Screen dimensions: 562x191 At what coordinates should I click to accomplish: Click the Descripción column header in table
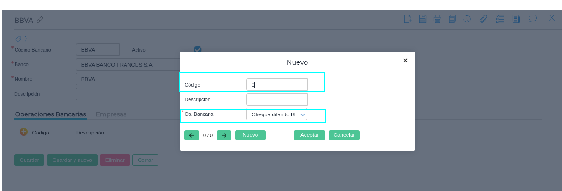click(x=90, y=133)
